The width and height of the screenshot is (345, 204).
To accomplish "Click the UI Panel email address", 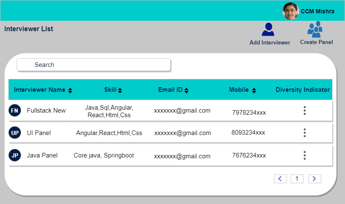I will coord(183,133).
